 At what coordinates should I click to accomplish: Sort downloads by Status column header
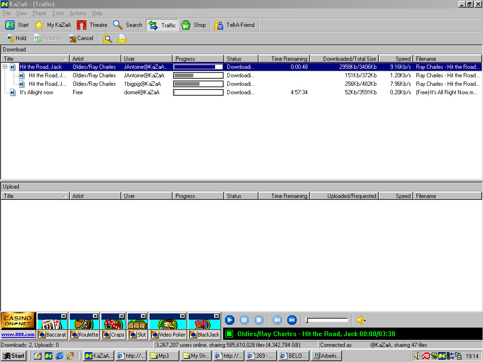click(241, 59)
